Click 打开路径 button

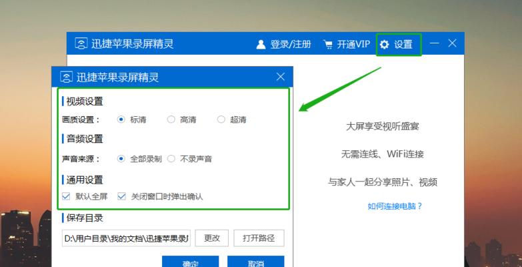click(x=259, y=238)
